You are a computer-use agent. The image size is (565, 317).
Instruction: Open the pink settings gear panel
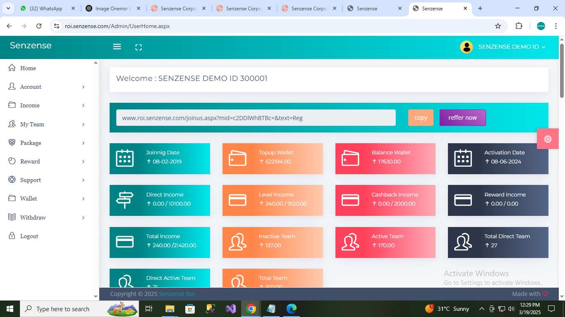[x=548, y=139]
